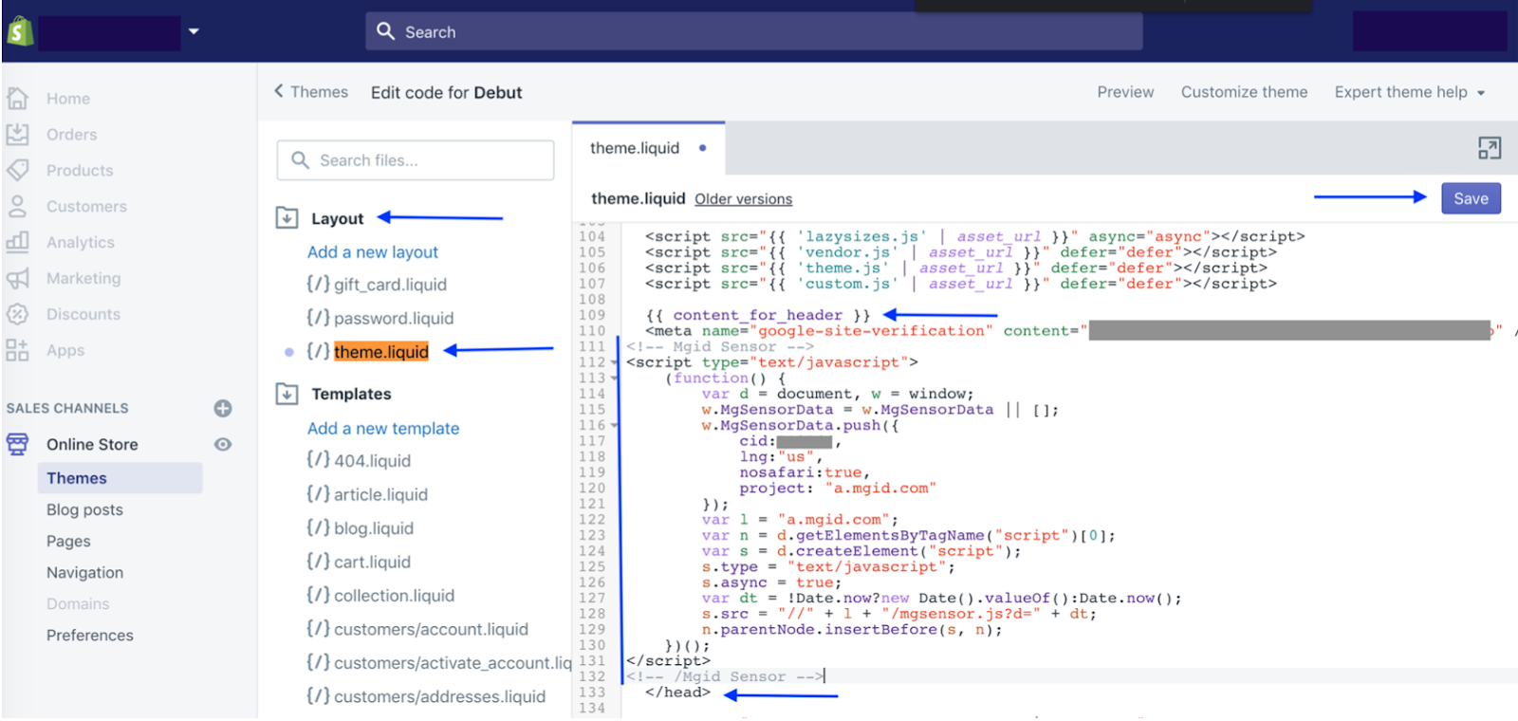Open customers/addresses.liquid template
The image size is (1518, 721).
[439, 697]
